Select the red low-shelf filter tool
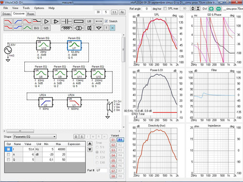This screenshot has width=243, height=182. pyautogui.click(x=8, y=28)
